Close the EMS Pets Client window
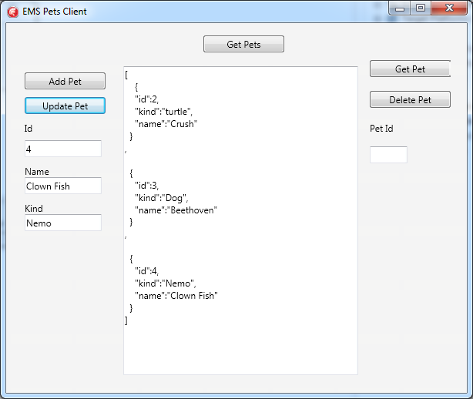The height and width of the screenshot is (399, 473). click(x=449, y=8)
